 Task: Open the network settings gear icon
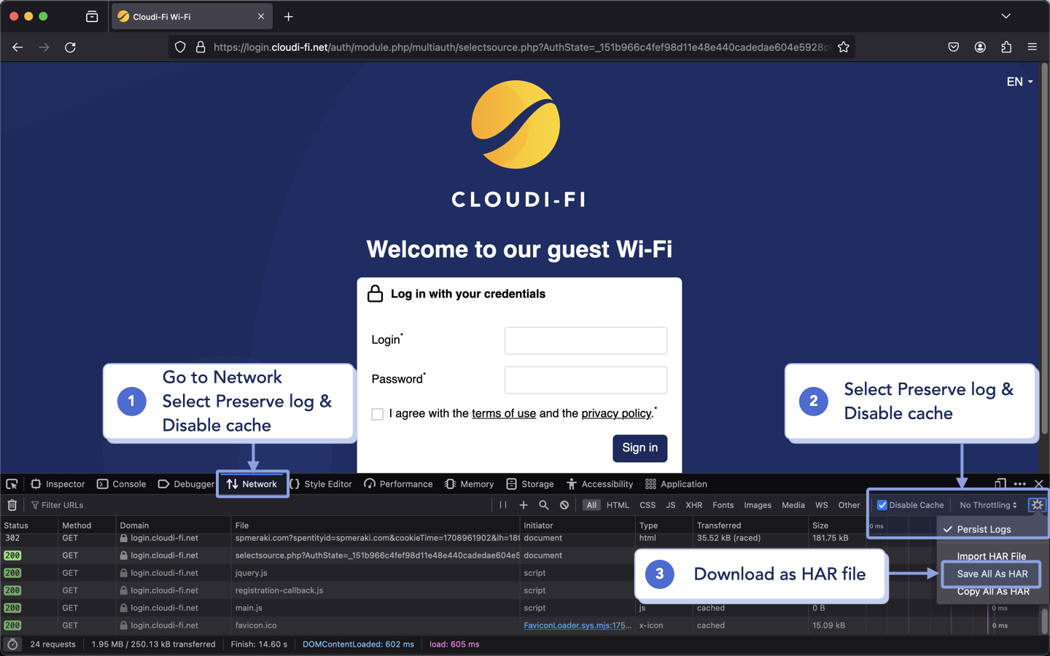coord(1037,504)
